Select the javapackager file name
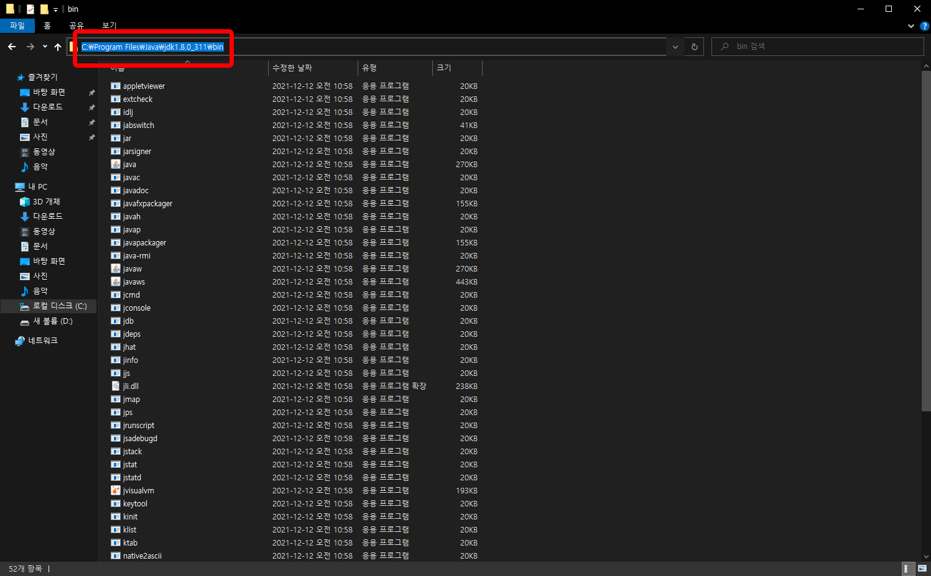Viewport: 931px width, 576px height. tap(144, 243)
